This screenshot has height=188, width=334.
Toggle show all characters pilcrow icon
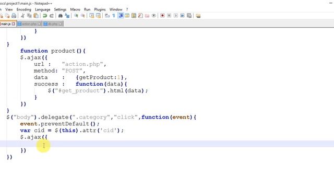[x=114, y=16]
